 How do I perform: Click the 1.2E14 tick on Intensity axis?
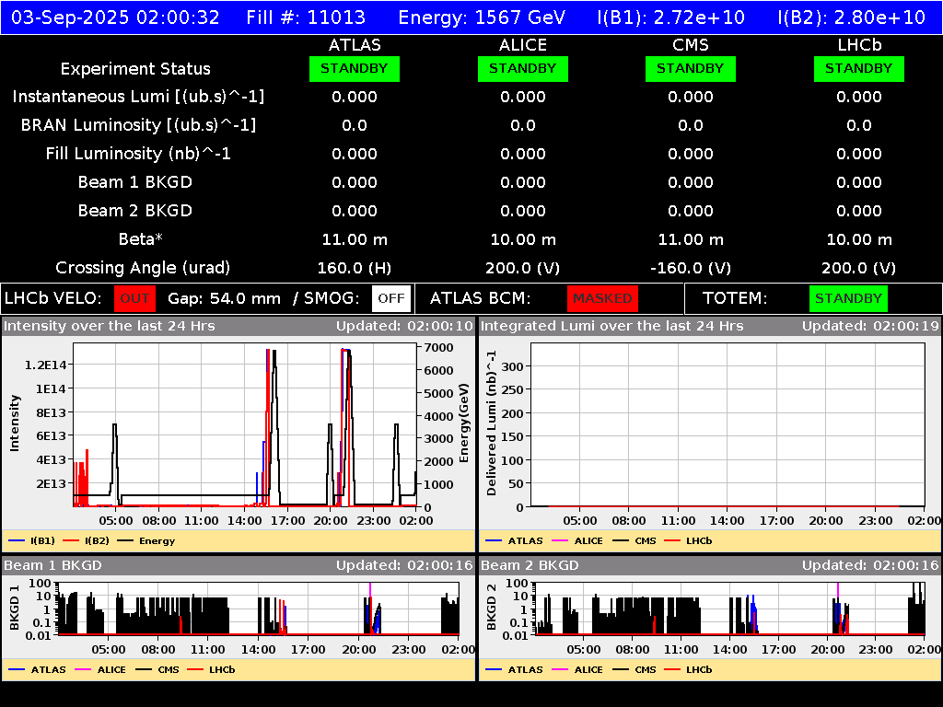(46, 365)
